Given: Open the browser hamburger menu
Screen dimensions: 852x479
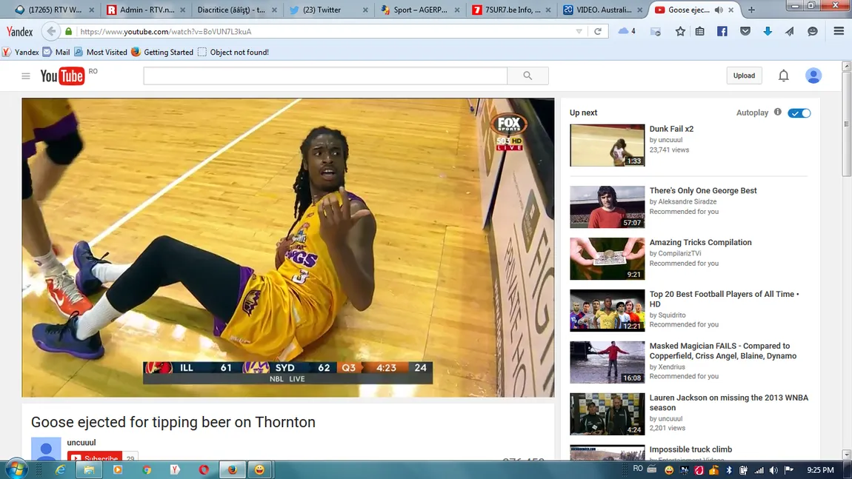Looking at the screenshot, I should pyautogui.click(x=839, y=32).
